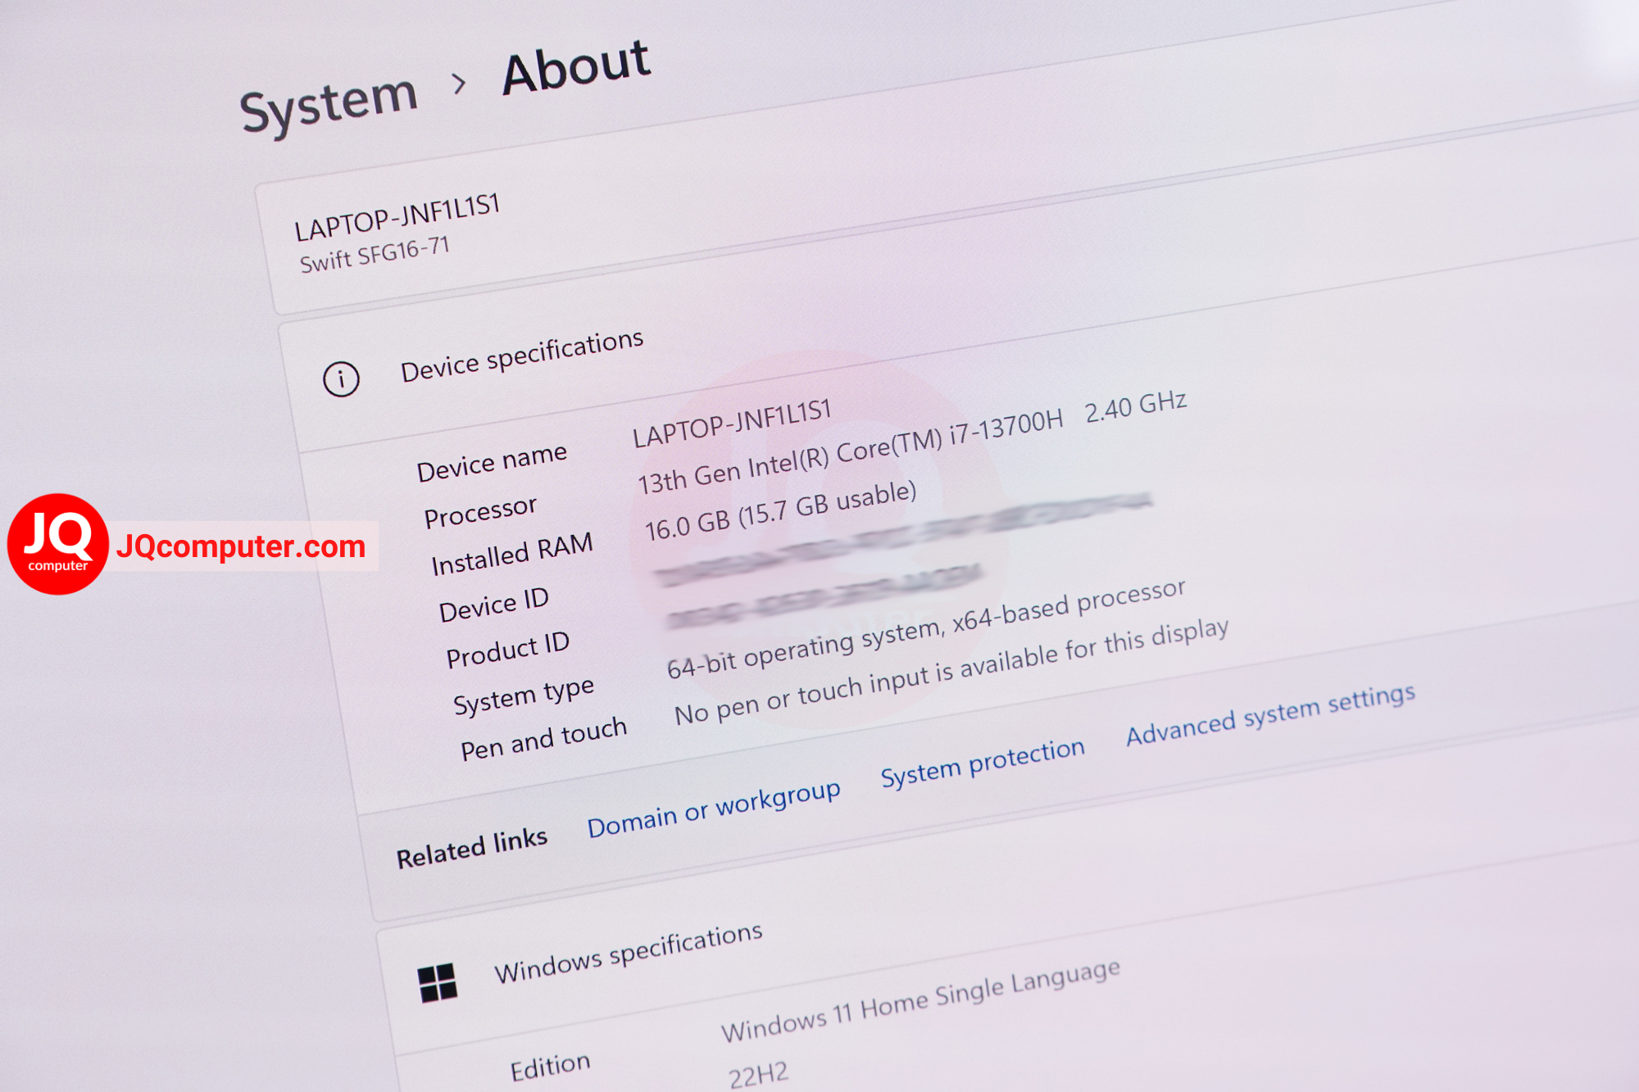Click the Windows logo icon

pyautogui.click(x=438, y=983)
